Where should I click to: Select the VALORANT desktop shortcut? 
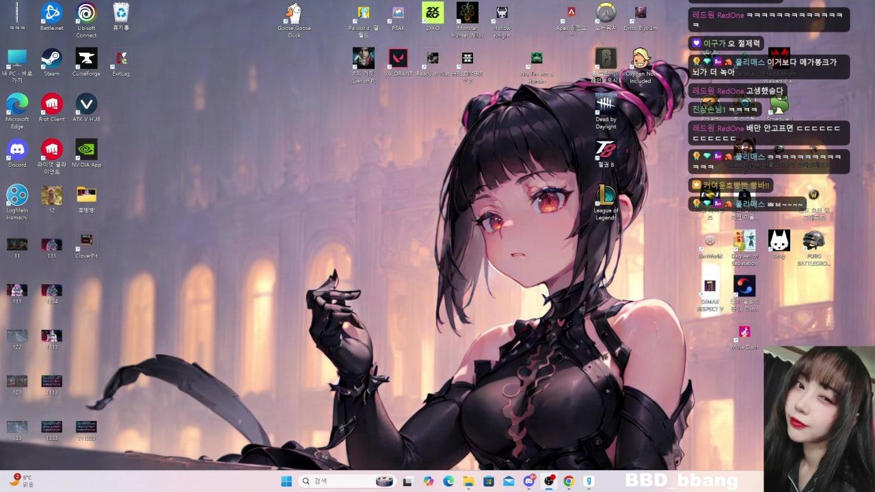(398, 62)
